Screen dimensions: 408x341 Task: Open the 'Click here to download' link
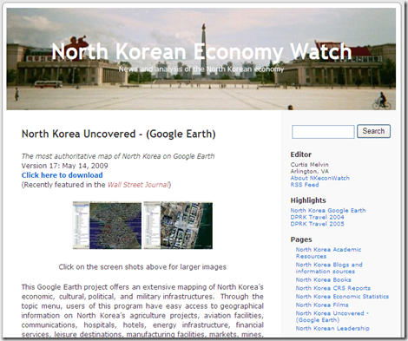coord(62,175)
